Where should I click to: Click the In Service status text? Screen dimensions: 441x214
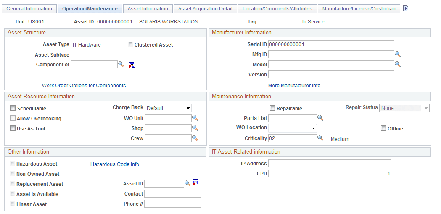pos(313,22)
